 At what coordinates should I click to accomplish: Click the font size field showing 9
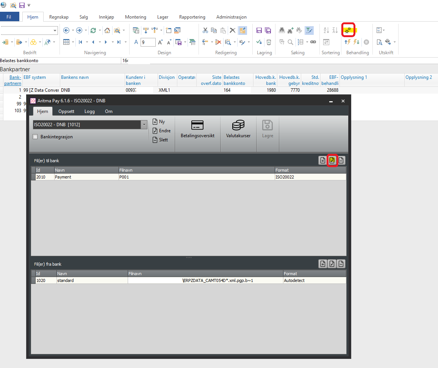coord(148,42)
